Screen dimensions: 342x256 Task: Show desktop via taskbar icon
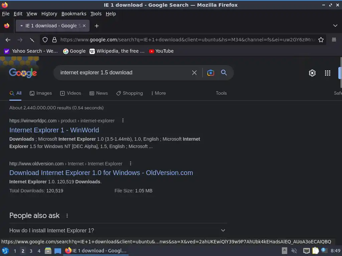point(57,251)
